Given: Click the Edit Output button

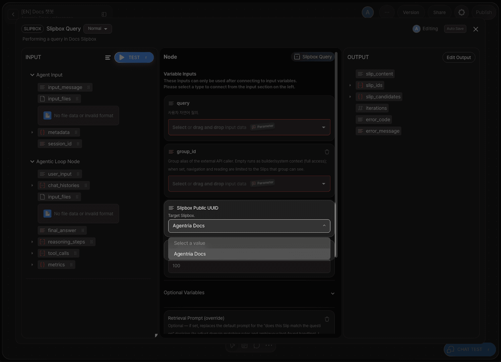Looking at the screenshot, I should pyautogui.click(x=458, y=57).
